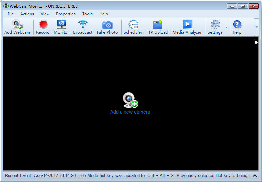Open the Properties menu
This screenshot has width=262, height=182.
tap(66, 14)
